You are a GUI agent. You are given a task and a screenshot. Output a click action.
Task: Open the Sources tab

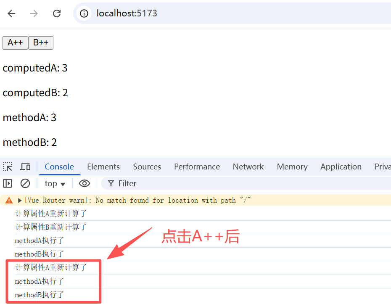[x=147, y=167]
